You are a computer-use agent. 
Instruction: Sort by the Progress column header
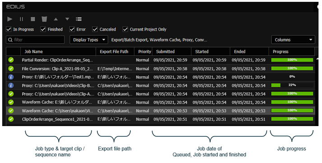(292, 51)
